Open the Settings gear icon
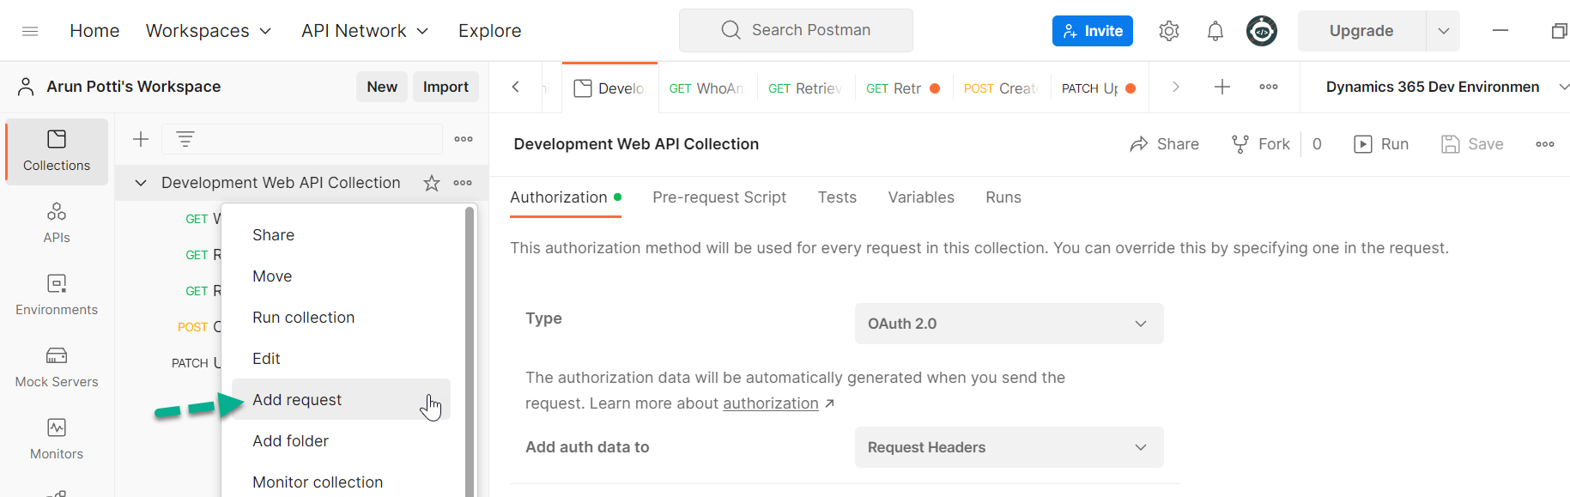Viewport: 1570px width, 497px height. (1168, 31)
